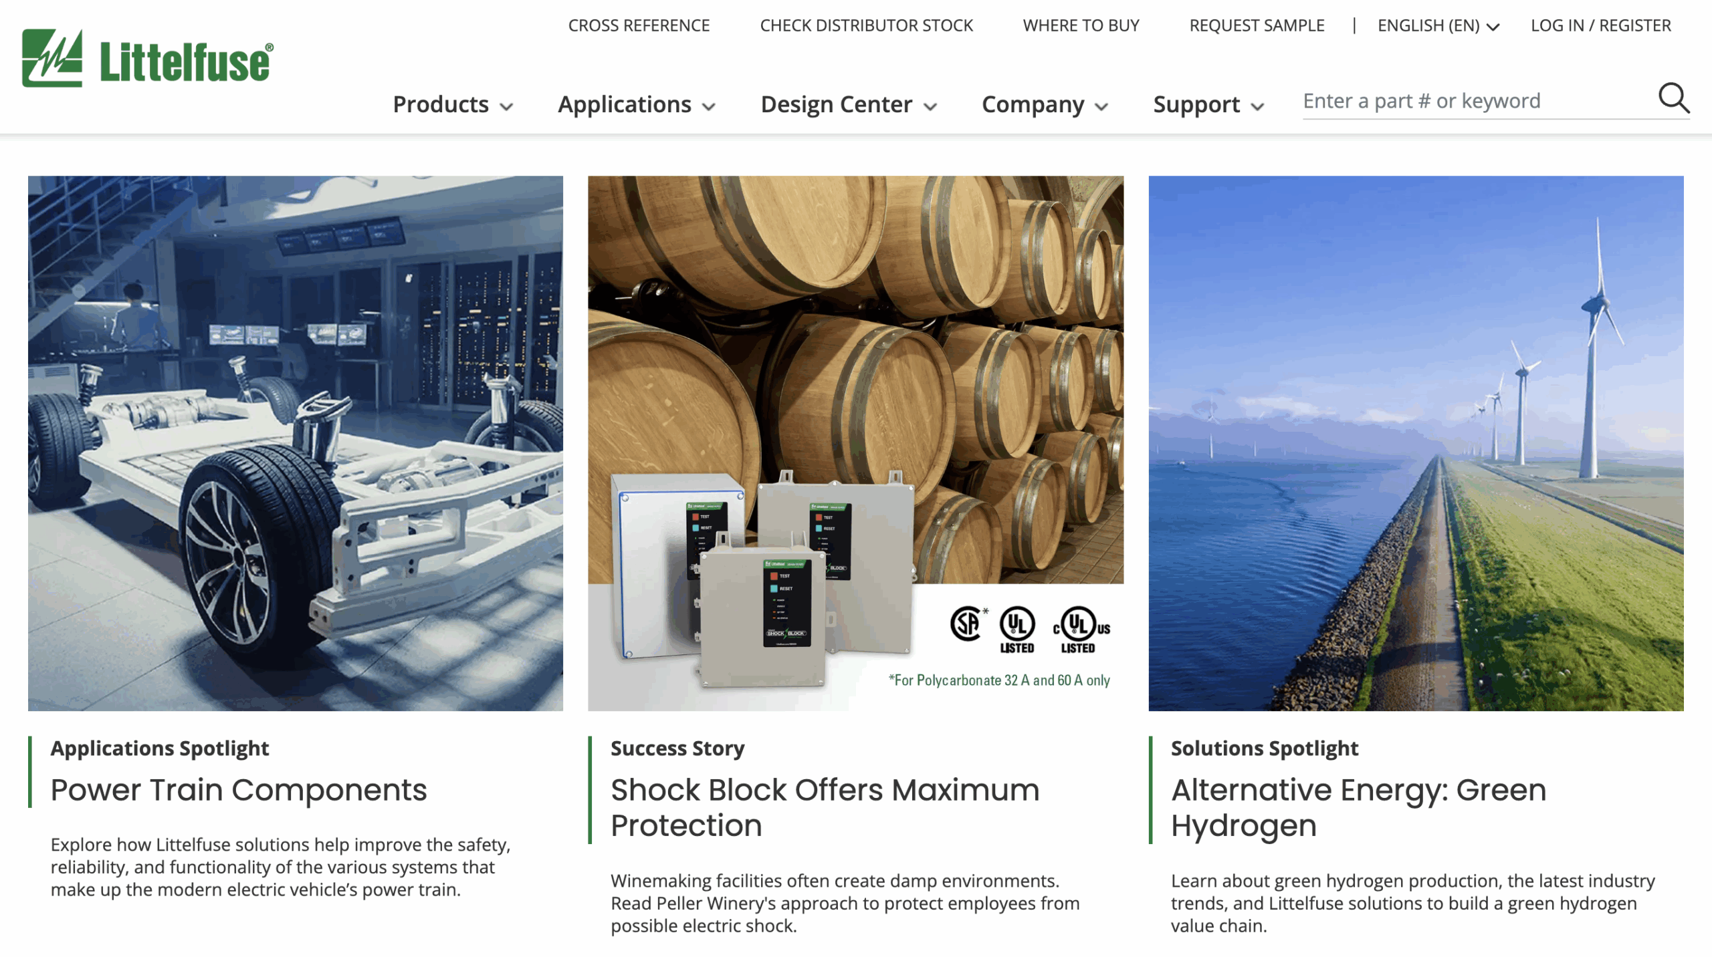Expand the English (EN) language selector
Viewport: 1712px width, 957px height.
[1438, 25]
